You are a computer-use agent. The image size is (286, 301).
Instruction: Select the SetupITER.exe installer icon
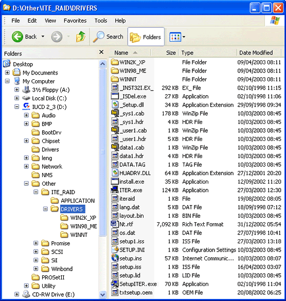(115, 284)
